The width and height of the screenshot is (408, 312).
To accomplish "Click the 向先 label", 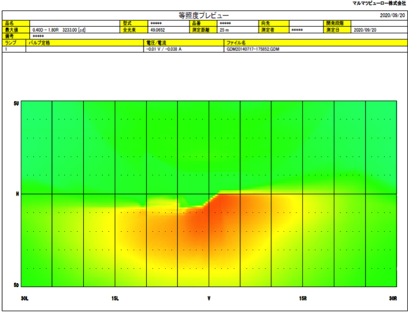I will [266, 23].
